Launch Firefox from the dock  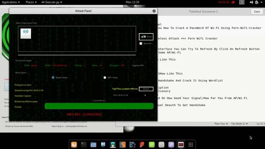[74, 144]
